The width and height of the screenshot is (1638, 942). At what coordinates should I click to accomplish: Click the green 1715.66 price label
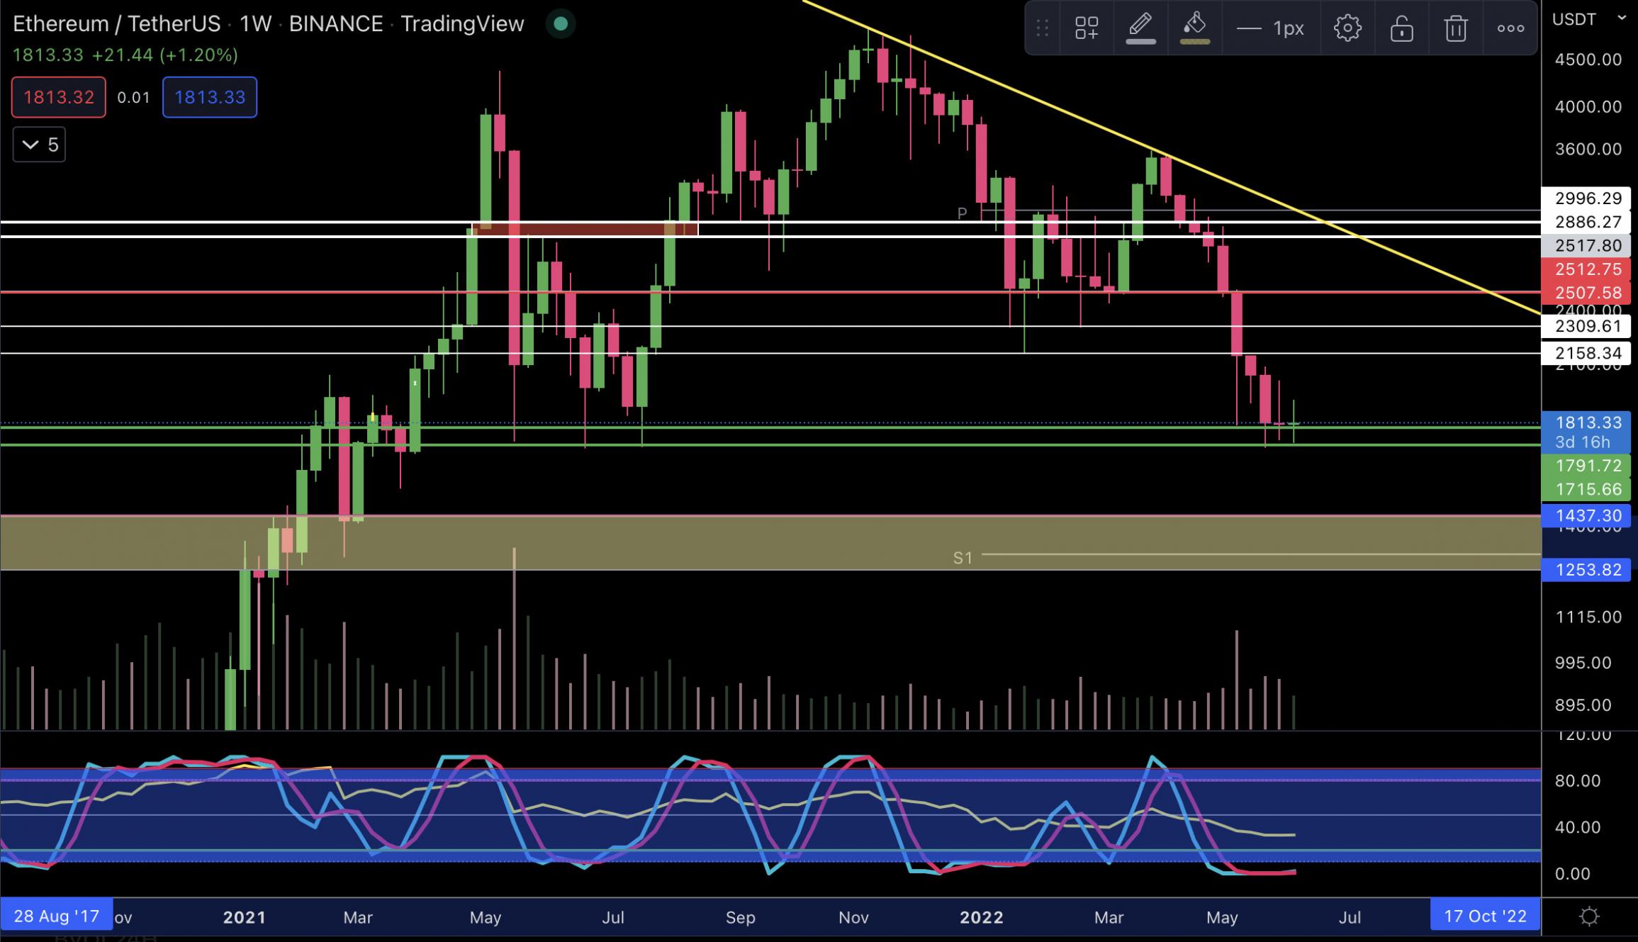[1588, 489]
